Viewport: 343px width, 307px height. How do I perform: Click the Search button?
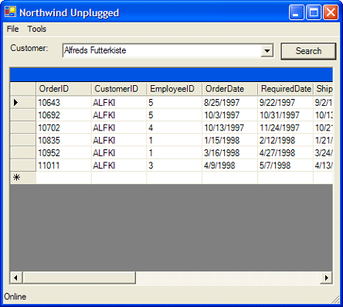pyautogui.click(x=308, y=51)
